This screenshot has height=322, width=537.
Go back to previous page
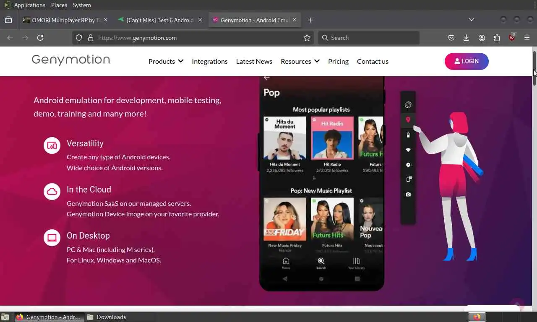tap(10, 38)
